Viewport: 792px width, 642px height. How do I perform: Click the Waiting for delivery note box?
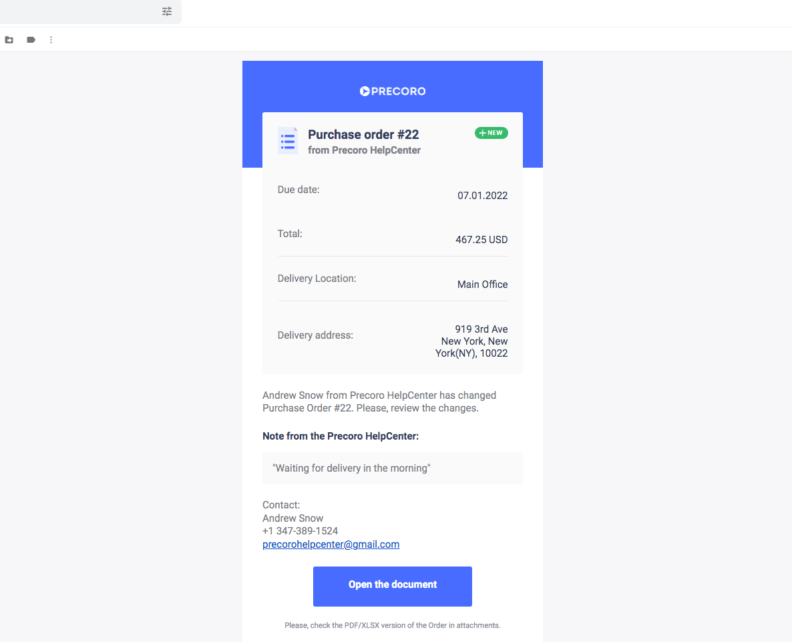tap(393, 468)
